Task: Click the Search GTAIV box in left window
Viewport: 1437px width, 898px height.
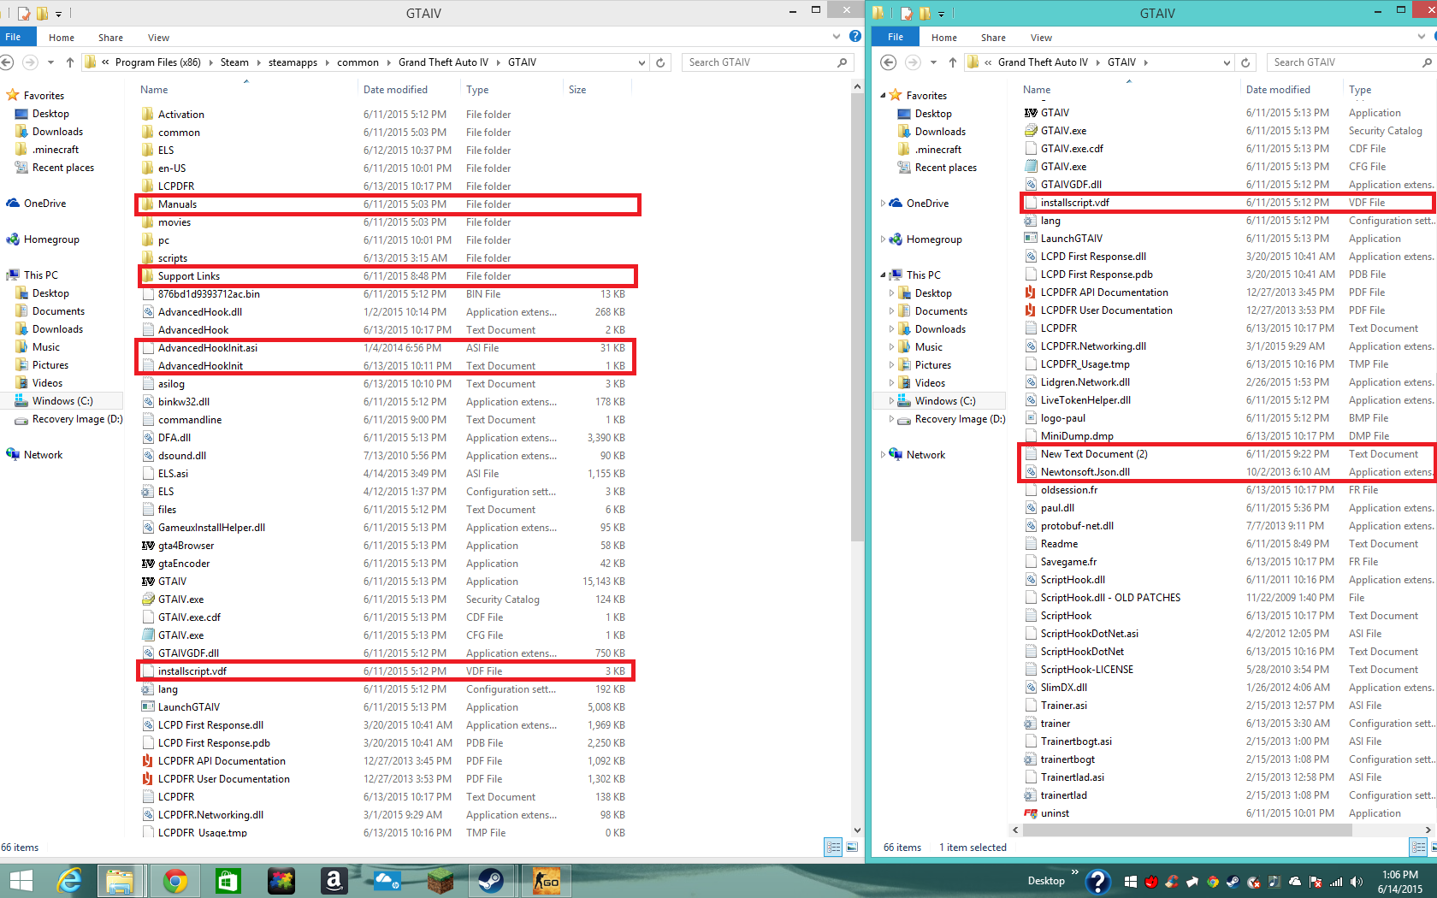Action: click(760, 62)
